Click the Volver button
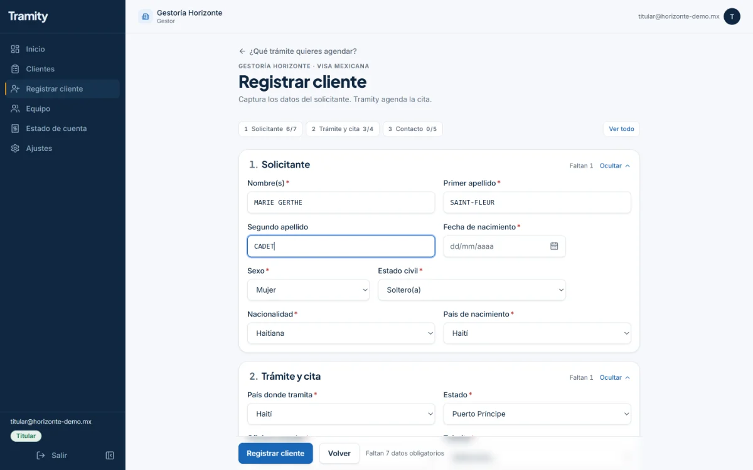Screen dimensions: 753x470 (x=339, y=453)
